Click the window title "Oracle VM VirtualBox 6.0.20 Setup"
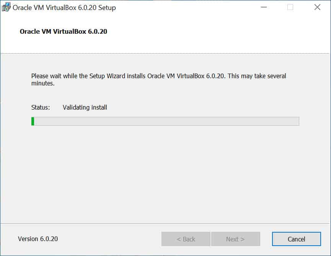Viewport: 331px width, 256px height. point(64,7)
